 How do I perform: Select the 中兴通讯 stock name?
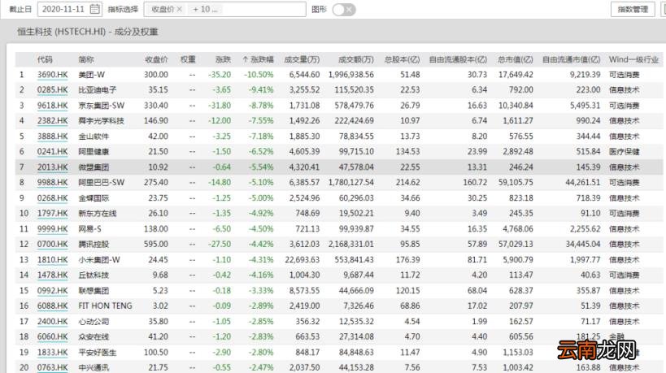click(94, 367)
